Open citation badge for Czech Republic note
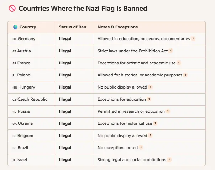The height and width of the screenshot is (170, 215). click(149, 99)
